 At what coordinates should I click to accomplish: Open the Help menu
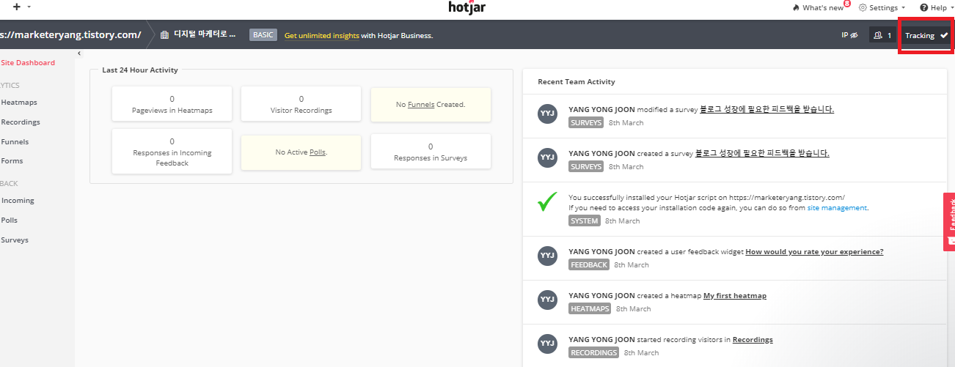coord(937,7)
